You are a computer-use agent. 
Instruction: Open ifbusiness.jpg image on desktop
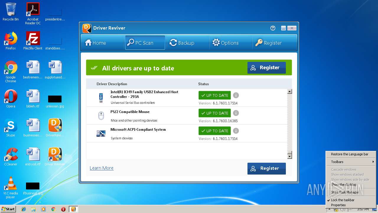[33, 188]
